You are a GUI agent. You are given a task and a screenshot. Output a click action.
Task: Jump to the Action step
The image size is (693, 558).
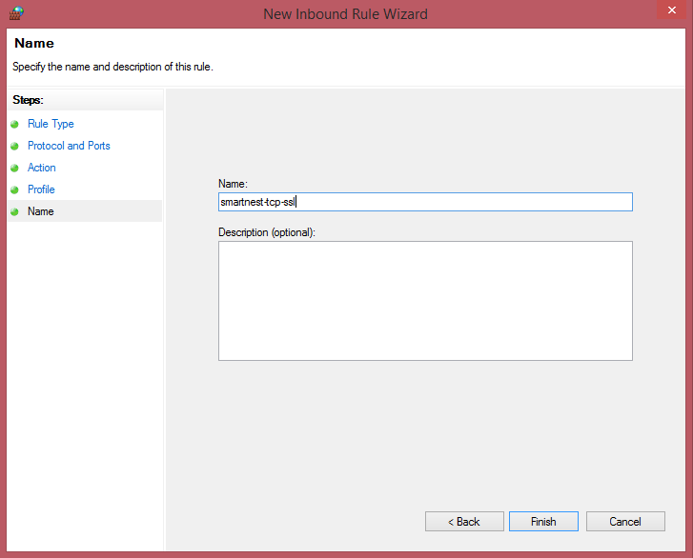pos(42,168)
